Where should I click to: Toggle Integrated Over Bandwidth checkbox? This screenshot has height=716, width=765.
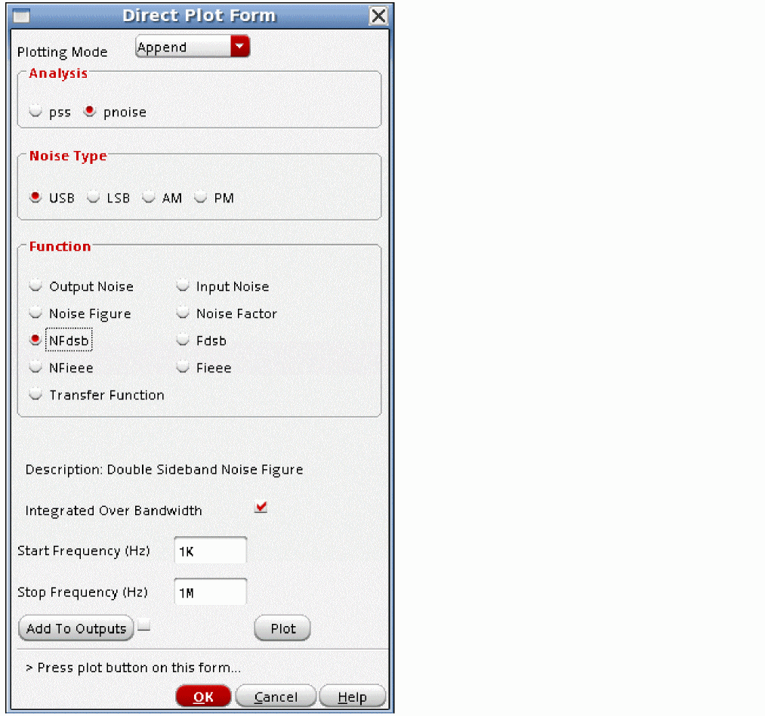(261, 507)
